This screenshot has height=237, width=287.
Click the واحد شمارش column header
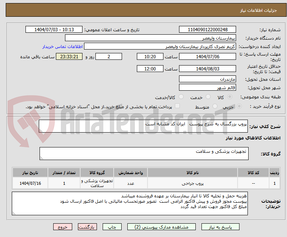click(130, 173)
